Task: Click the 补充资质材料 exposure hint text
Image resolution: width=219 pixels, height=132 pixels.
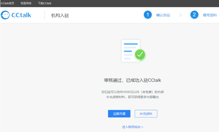Action: 132,97
